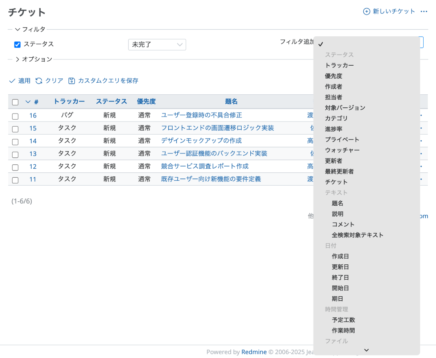436x358 pixels.
Task: Sort by 題名 column header
Action: 231,102
